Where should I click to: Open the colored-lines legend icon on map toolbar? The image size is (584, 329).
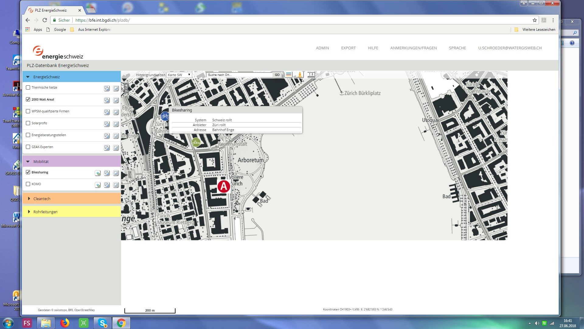[x=289, y=75]
